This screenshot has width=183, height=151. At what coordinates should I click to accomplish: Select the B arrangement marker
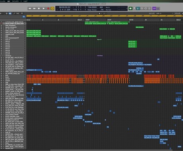click(x=67, y=20)
